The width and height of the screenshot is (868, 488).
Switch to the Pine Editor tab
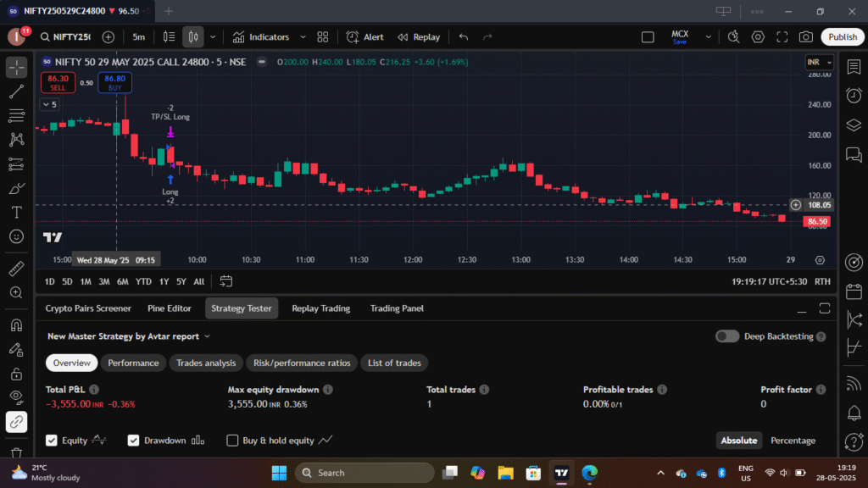tap(170, 308)
